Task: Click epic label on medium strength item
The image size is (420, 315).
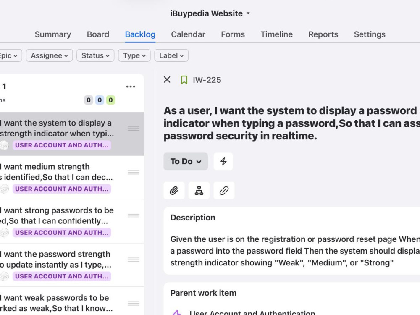Action: pos(62,189)
